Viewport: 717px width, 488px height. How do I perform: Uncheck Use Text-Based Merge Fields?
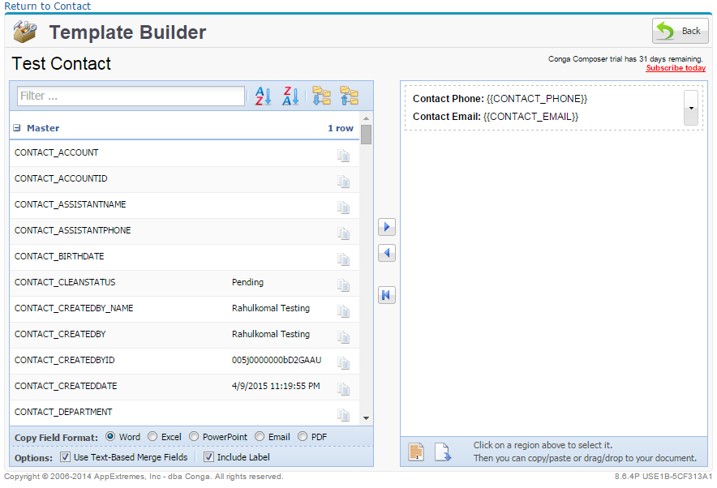pos(64,456)
